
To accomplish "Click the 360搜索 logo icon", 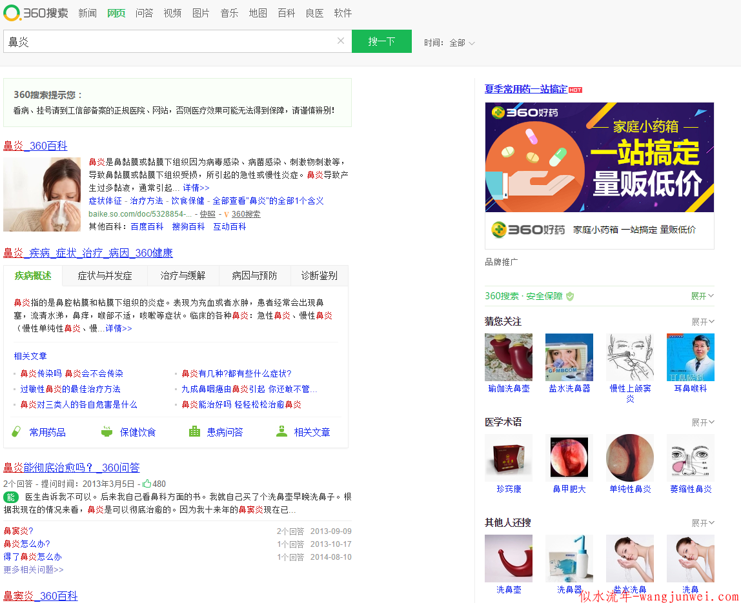I will coord(12,13).
